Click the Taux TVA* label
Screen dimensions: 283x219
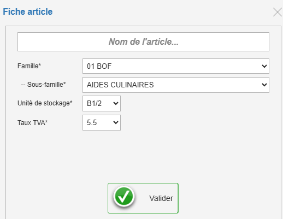coord(32,123)
